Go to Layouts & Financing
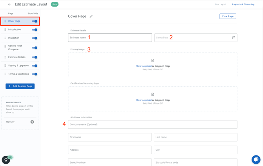 pyautogui.click(x=243, y=4)
